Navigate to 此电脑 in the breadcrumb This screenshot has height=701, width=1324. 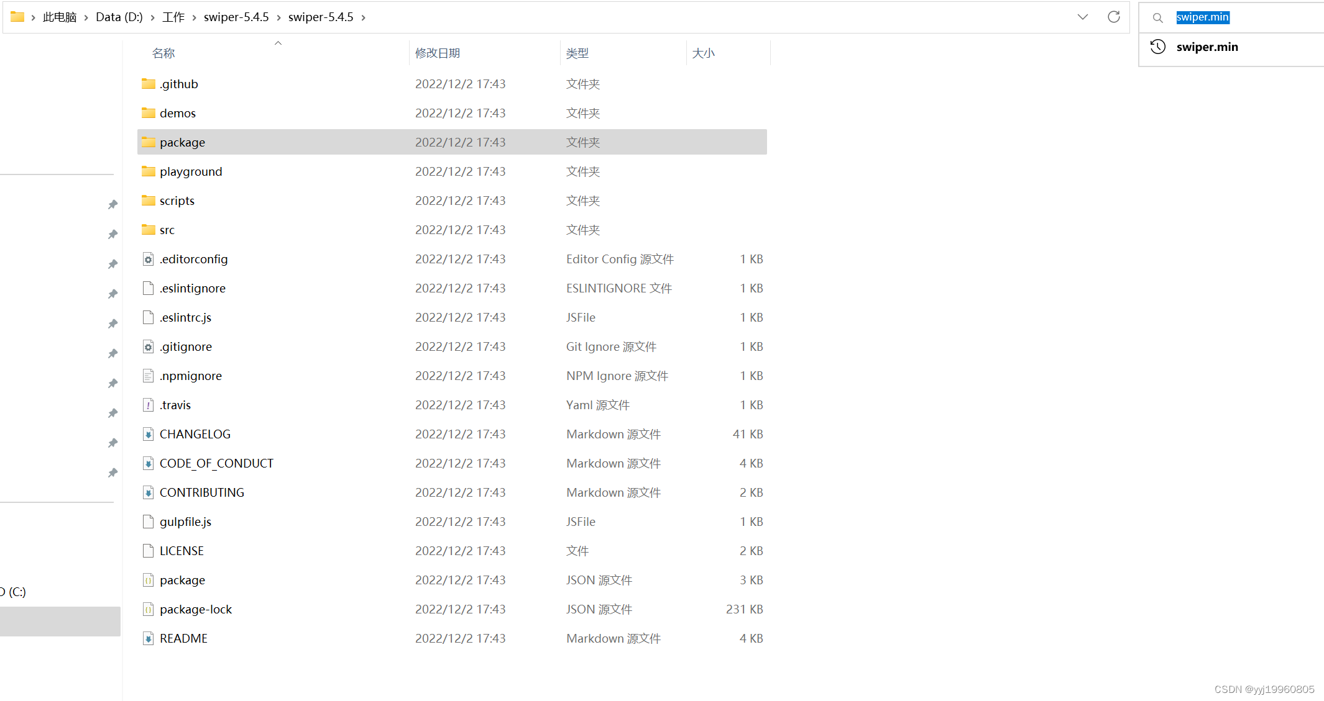[x=59, y=17]
